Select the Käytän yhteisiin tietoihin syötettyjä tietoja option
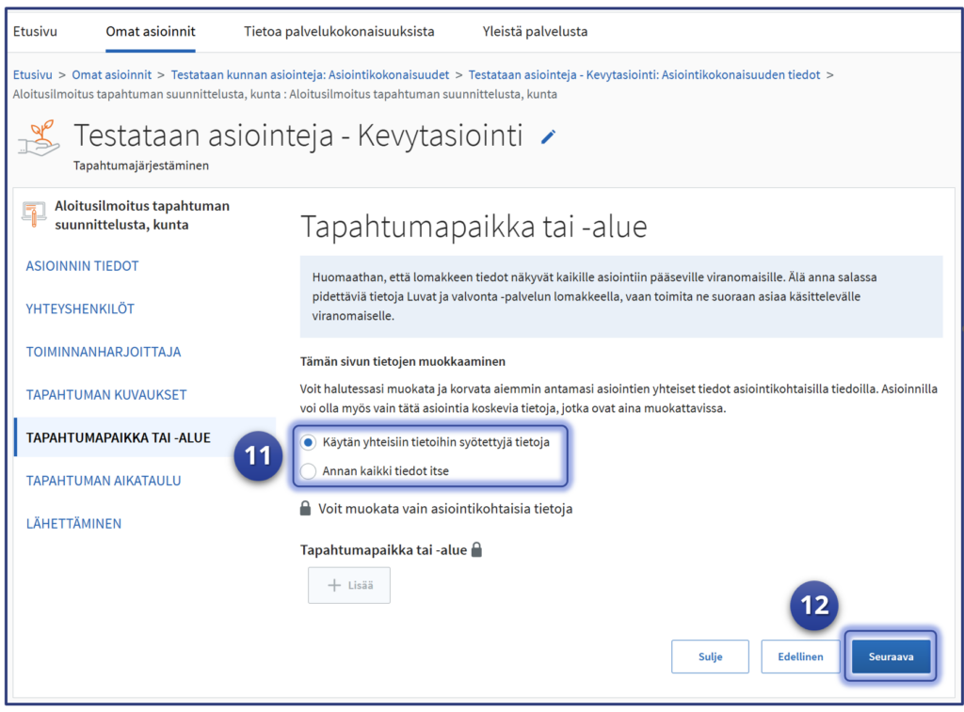 pyautogui.click(x=308, y=442)
